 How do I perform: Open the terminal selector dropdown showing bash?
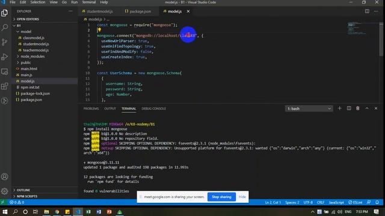309,109
